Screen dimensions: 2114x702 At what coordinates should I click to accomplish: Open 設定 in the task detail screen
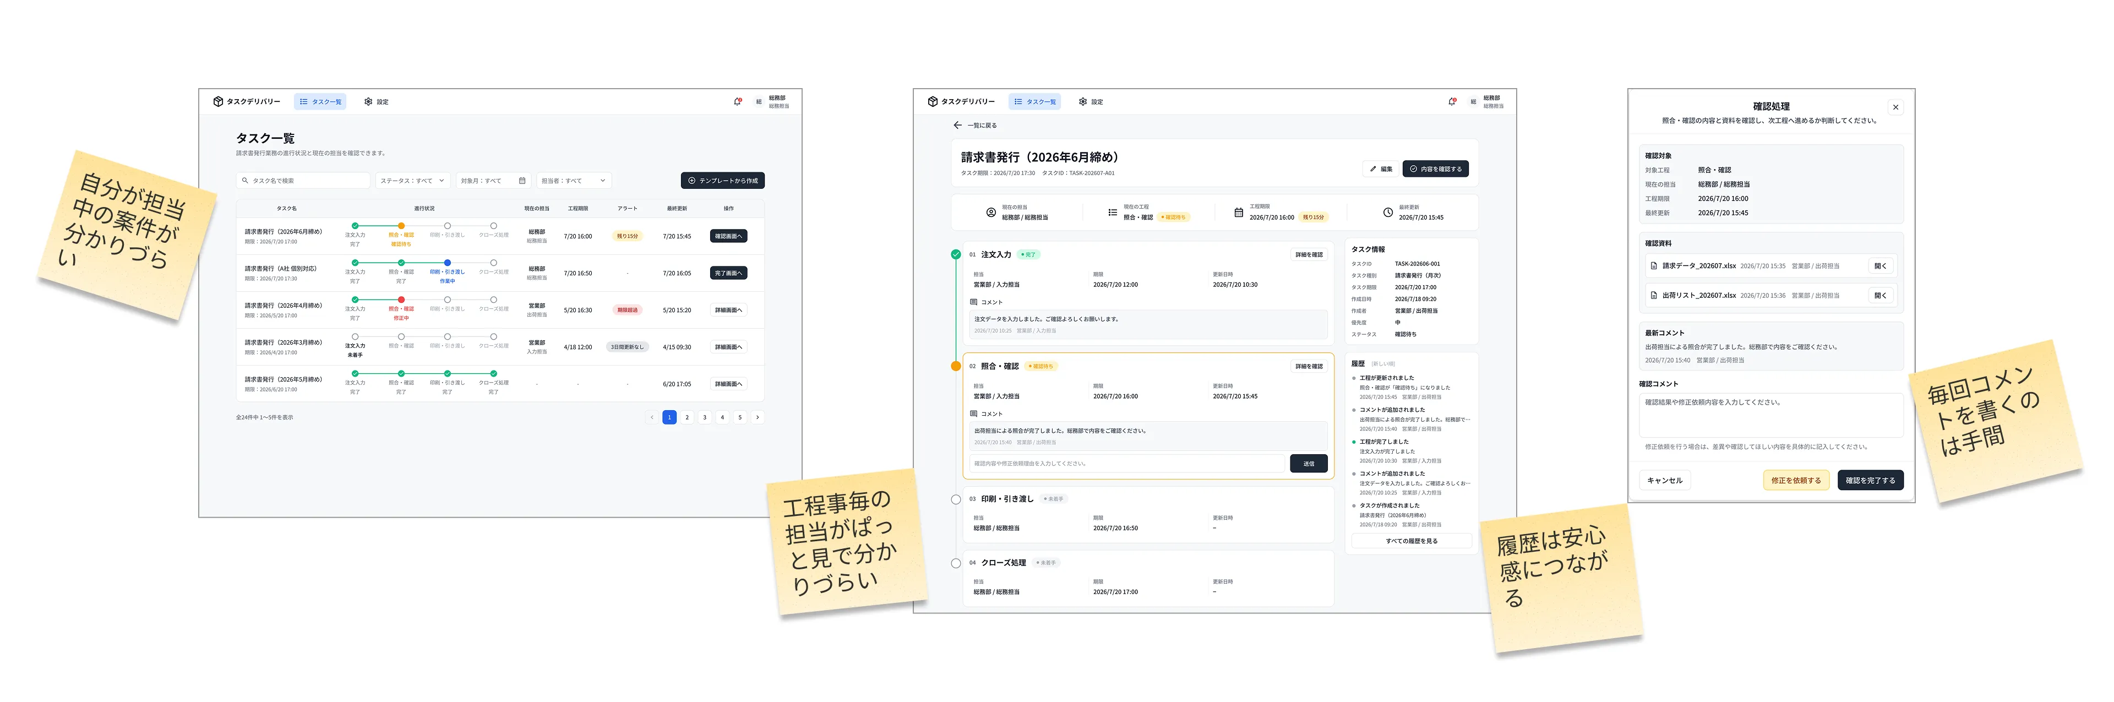1092,102
